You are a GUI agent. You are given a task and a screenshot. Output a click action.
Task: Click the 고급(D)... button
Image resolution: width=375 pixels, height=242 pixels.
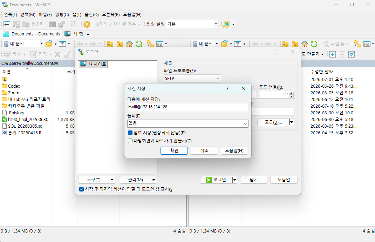(273, 122)
